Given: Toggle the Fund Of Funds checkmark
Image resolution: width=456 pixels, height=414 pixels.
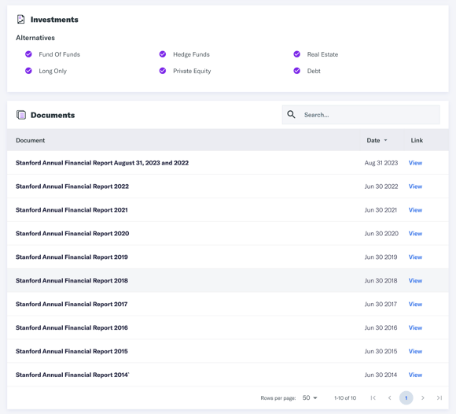Looking at the screenshot, I should (28, 54).
